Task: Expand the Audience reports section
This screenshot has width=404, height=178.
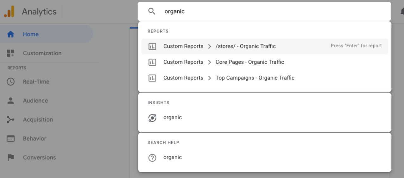Action: 35,101
